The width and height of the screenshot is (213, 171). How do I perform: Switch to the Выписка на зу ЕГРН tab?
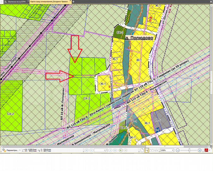pos(14,2)
